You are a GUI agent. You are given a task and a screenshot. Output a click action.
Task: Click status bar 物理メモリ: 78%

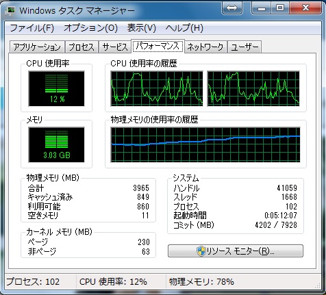tap(201, 282)
